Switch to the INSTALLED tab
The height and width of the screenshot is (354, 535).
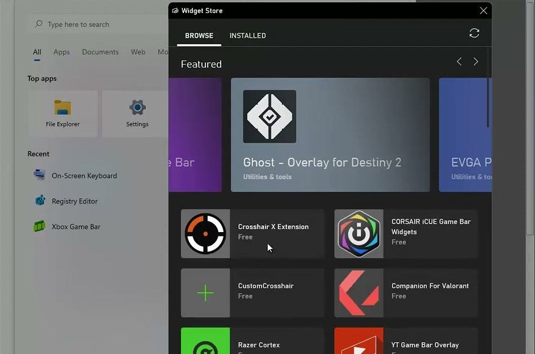point(247,35)
